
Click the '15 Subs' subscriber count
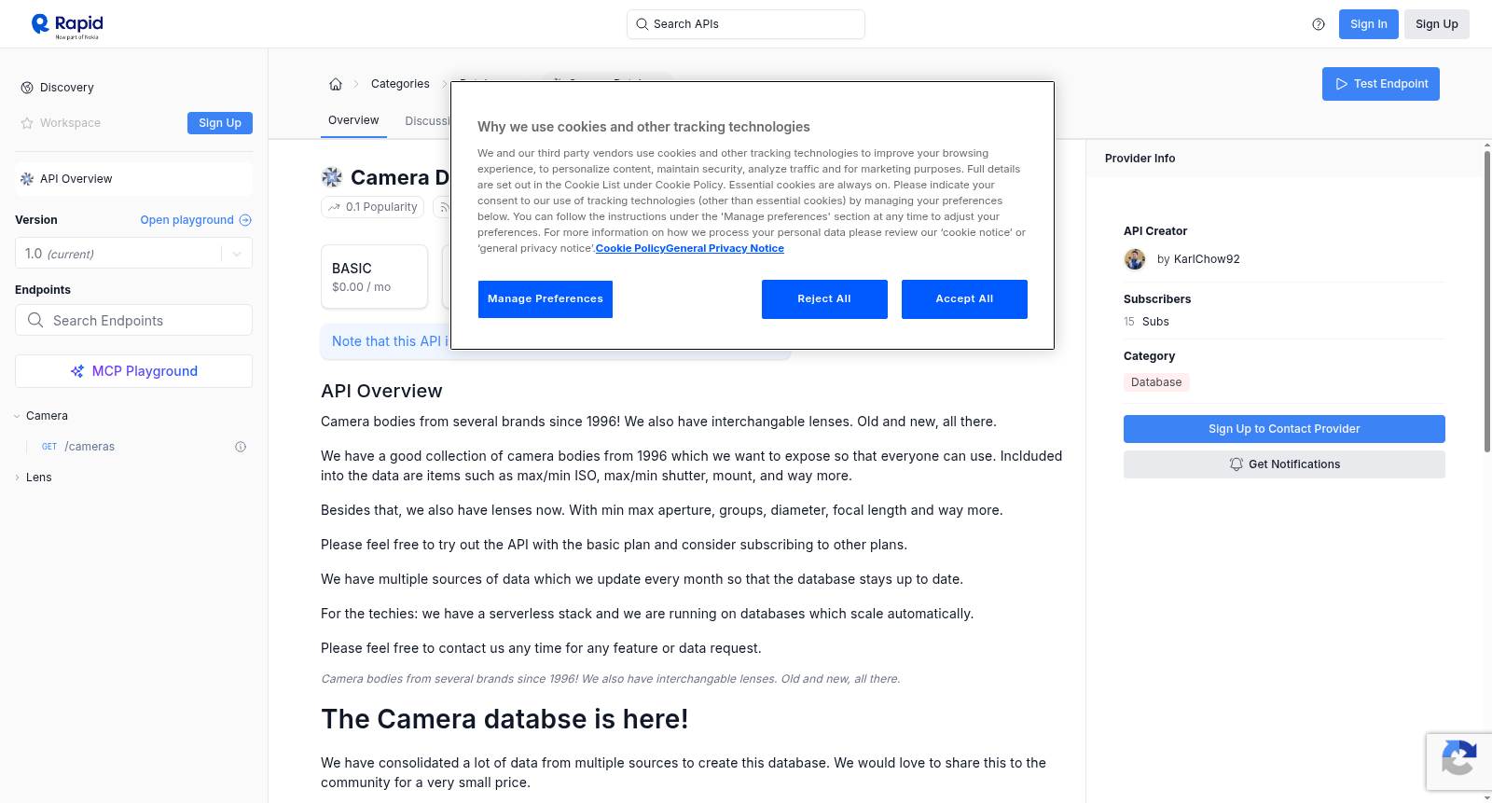click(x=1146, y=322)
